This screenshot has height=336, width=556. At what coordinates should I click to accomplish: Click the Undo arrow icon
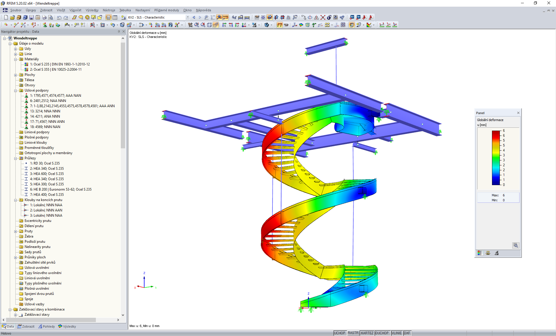click(59, 17)
